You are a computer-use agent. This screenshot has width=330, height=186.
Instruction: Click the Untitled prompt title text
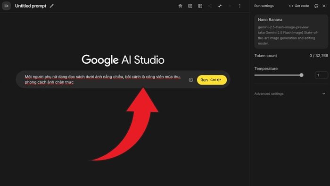[31, 6]
